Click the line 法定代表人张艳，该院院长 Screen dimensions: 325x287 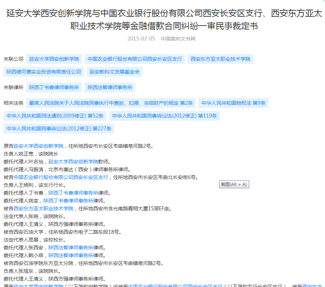34,216
